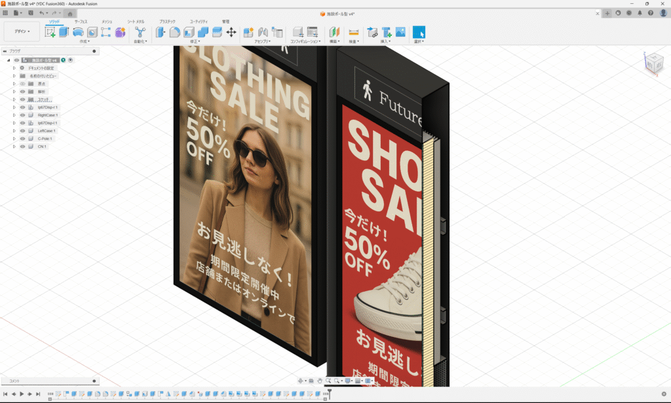Image resolution: width=671 pixels, height=403 pixels.
Task: Click the Insert Image icon in toolbar
Action: click(400, 32)
